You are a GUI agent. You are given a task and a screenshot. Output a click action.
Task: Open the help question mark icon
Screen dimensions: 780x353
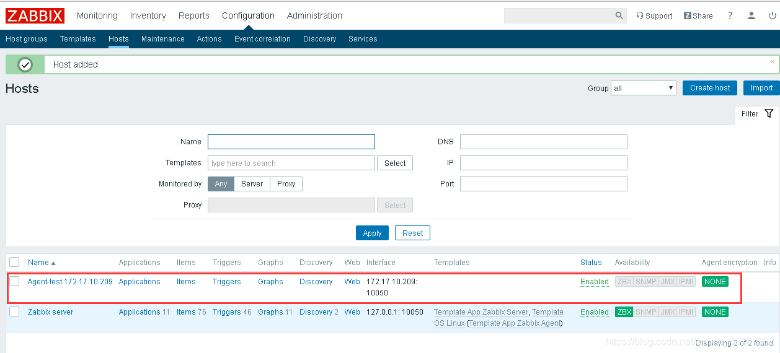(730, 15)
